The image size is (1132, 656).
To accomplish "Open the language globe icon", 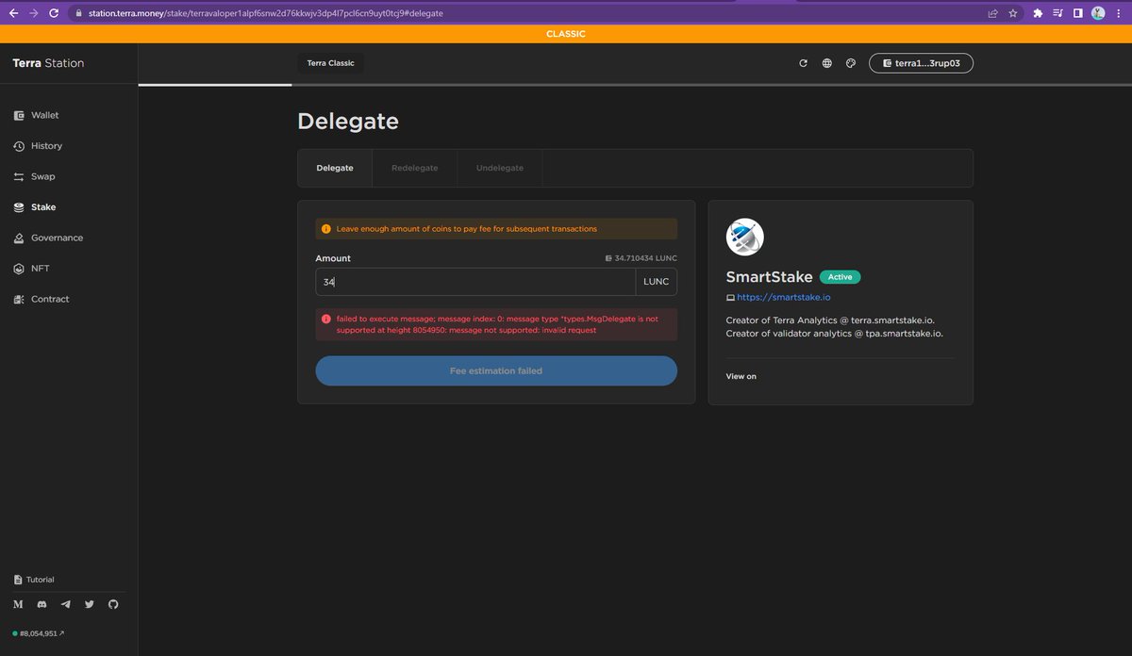I will 827,63.
